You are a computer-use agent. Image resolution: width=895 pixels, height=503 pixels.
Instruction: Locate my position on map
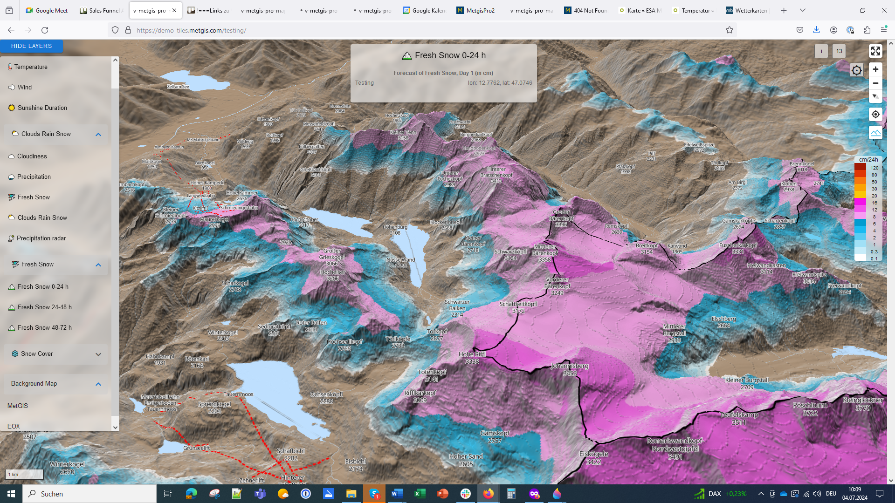click(x=875, y=115)
